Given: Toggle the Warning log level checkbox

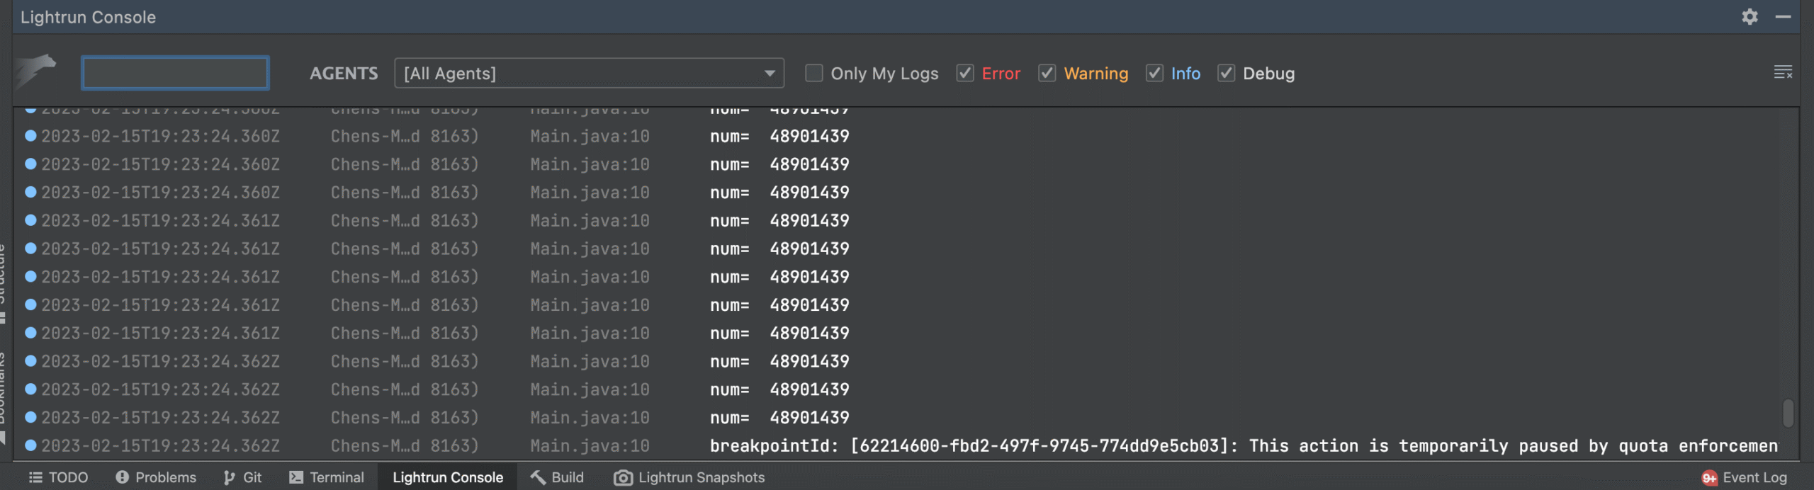Looking at the screenshot, I should pyautogui.click(x=1047, y=73).
